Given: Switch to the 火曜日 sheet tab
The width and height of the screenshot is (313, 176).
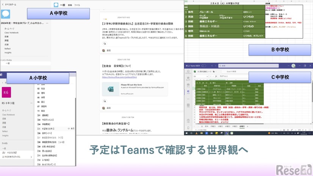Looking at the screenshot, I should coord(220,126).
